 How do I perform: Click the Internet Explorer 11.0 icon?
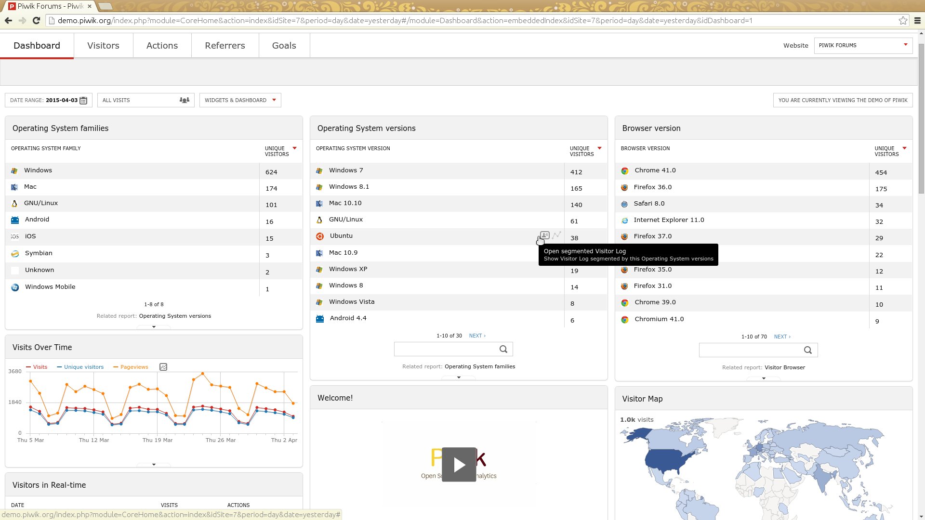tap(625, 221)
